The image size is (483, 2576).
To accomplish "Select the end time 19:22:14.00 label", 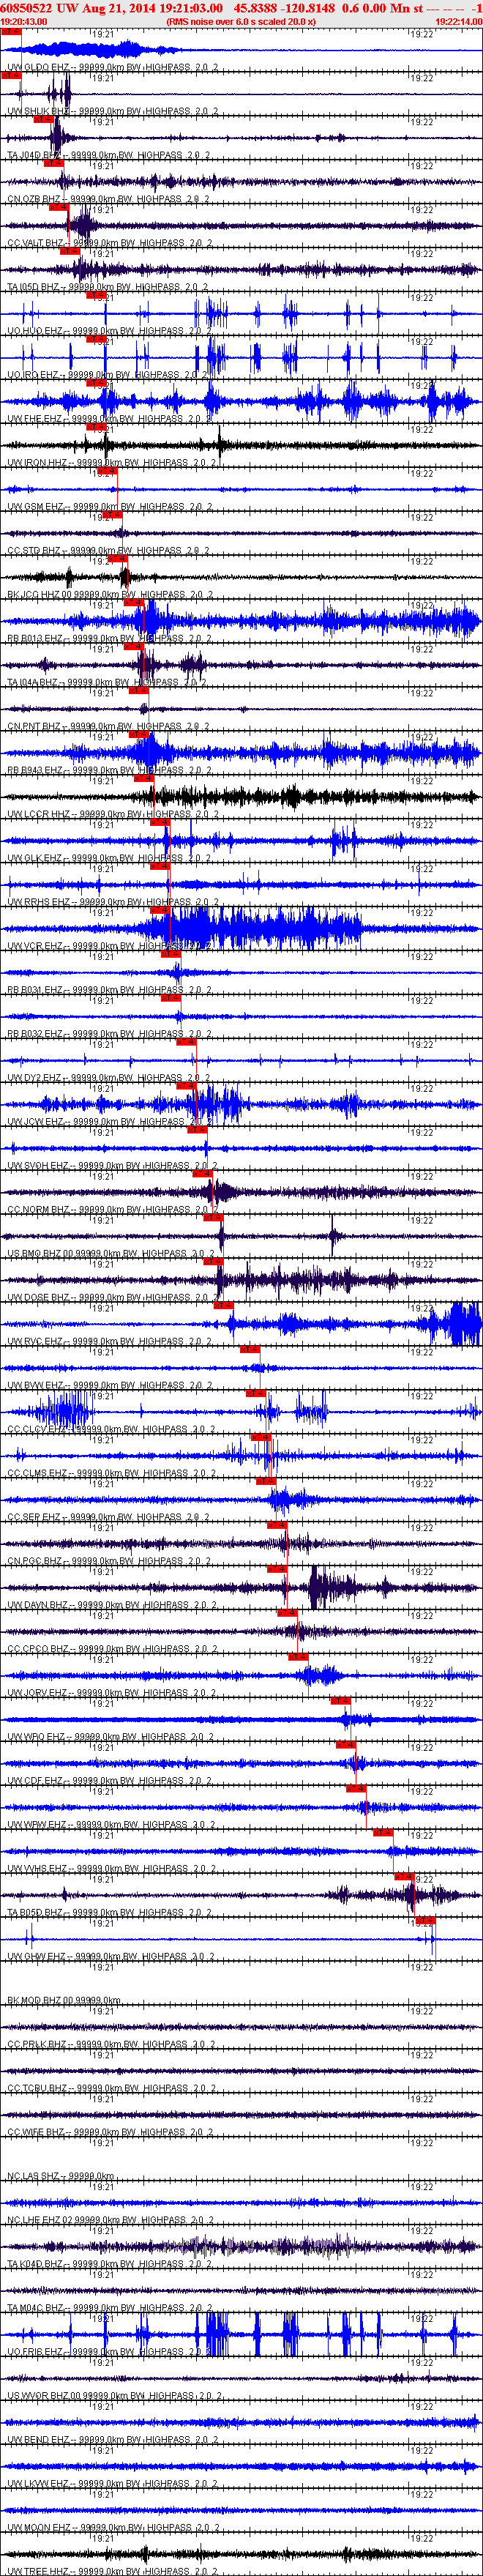I will coord(459,21).
